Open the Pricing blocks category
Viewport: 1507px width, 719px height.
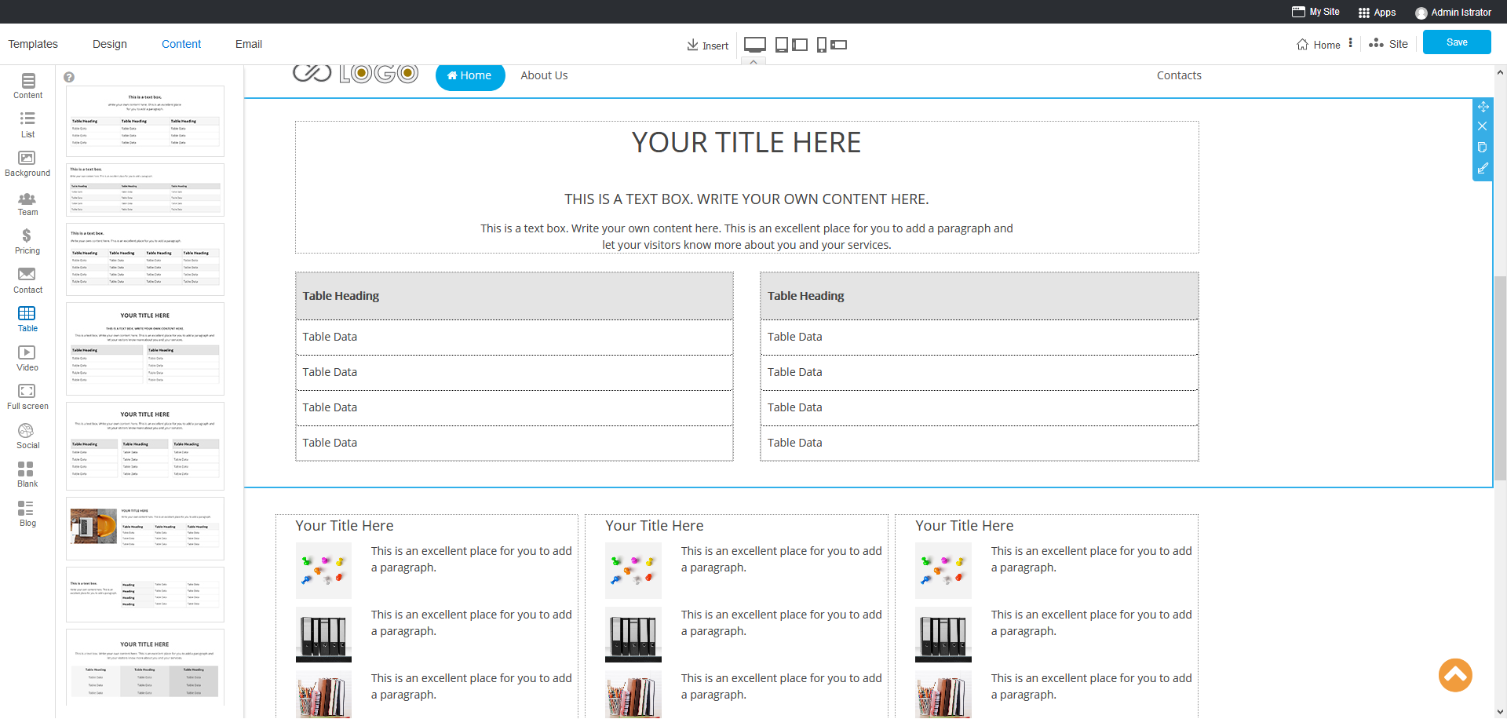coord(27,242)
